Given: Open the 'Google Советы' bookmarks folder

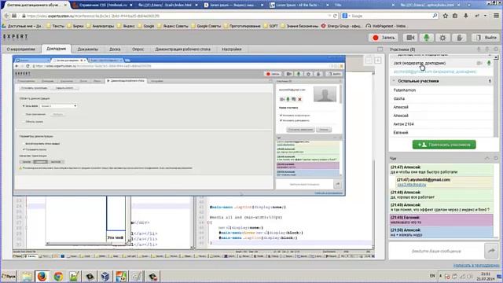Looking at the screenshot, I should (x=205, y=26).
